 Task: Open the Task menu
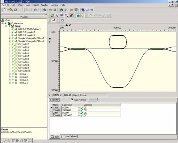pyautogui.click(x=27, y=5)
